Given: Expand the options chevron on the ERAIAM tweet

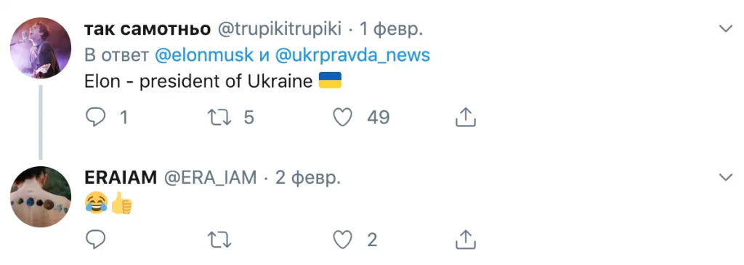Looking at the screenshot, I should pos(726,177).
